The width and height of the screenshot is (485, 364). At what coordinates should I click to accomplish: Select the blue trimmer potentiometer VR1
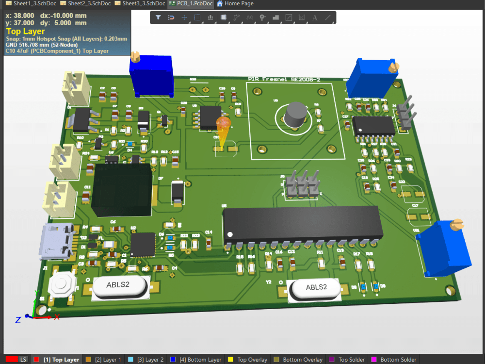[444, 248]
